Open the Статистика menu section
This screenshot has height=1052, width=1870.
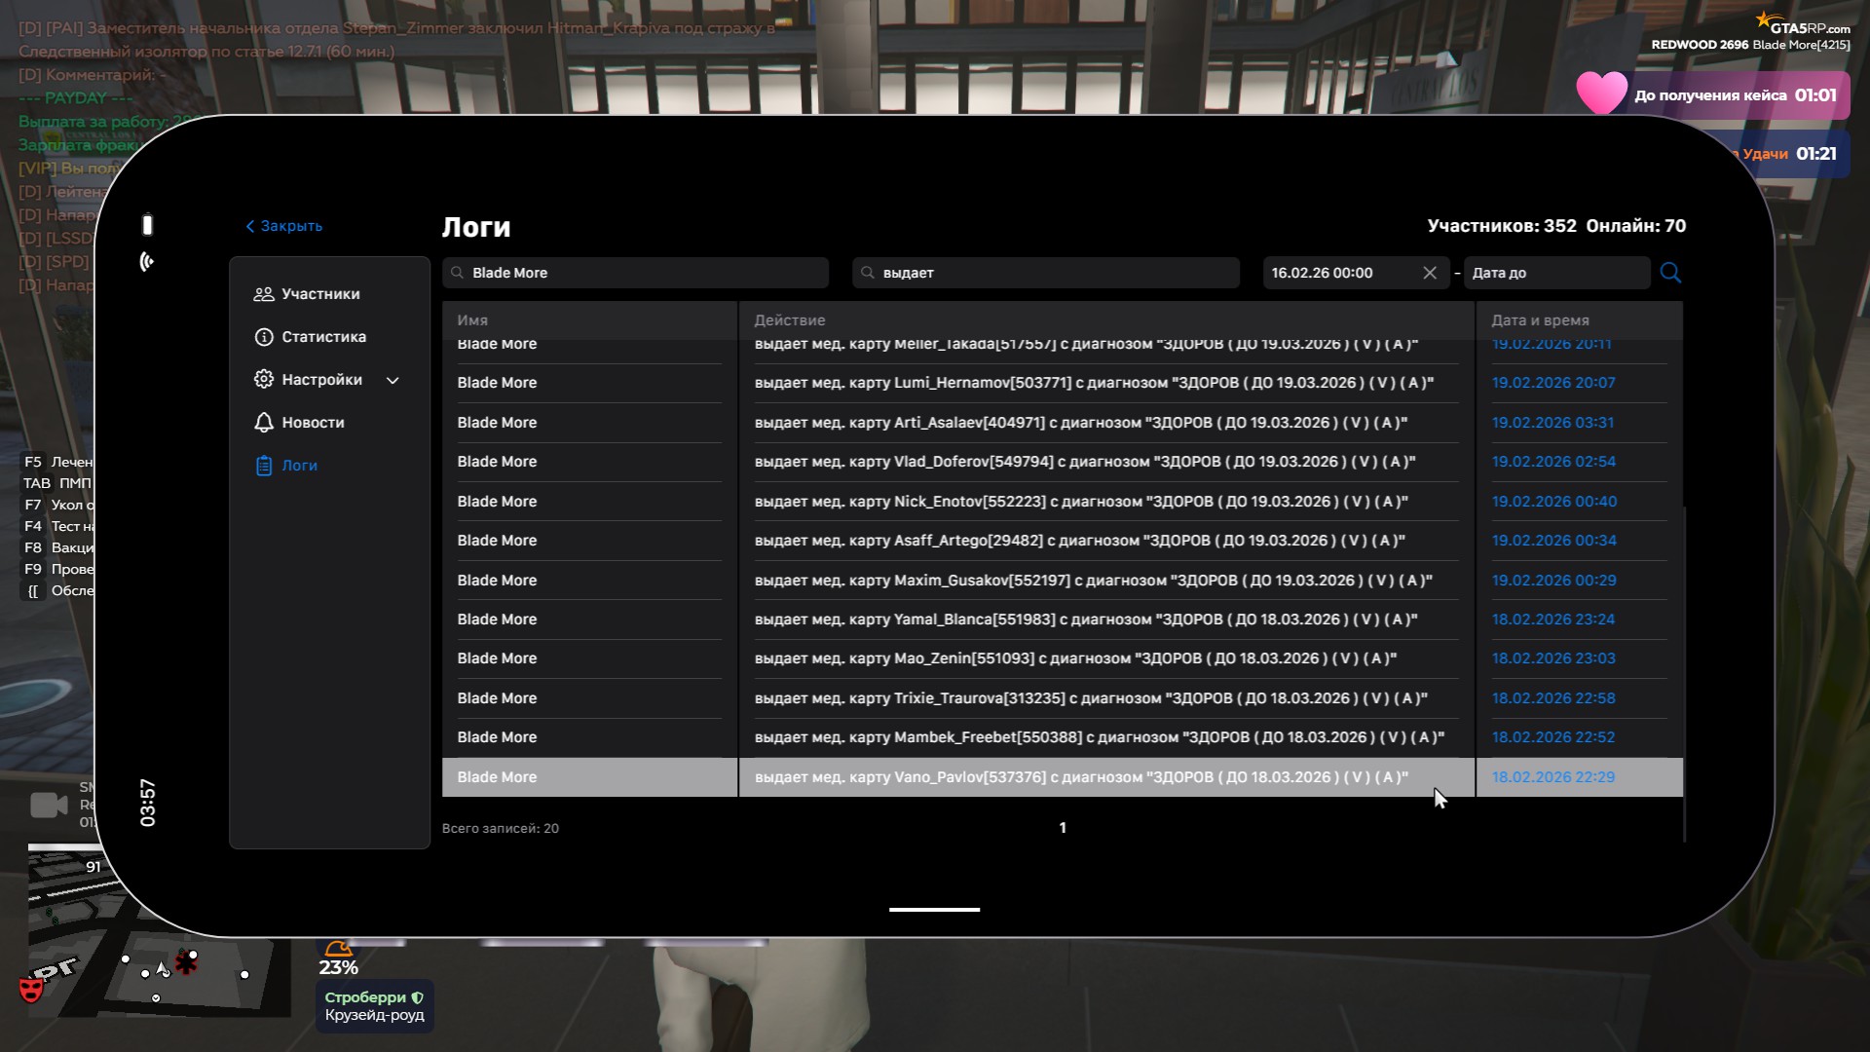pyautogui.click(x=323, y=337)
